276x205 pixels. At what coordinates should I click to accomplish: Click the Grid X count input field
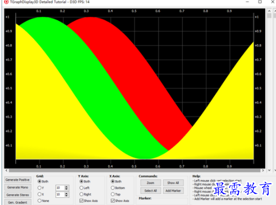(60, 194)
